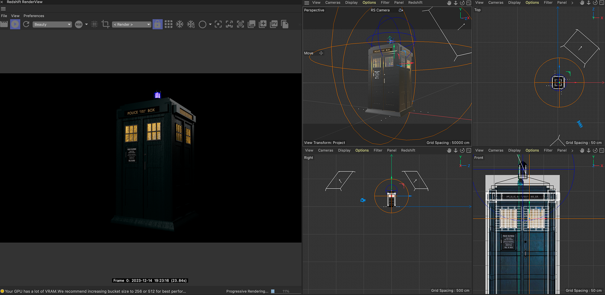The height and width of the screenshot is (295, 605).
Task: Expand Top viewport menu overflow chevron
Action: (x=572, y=3)
